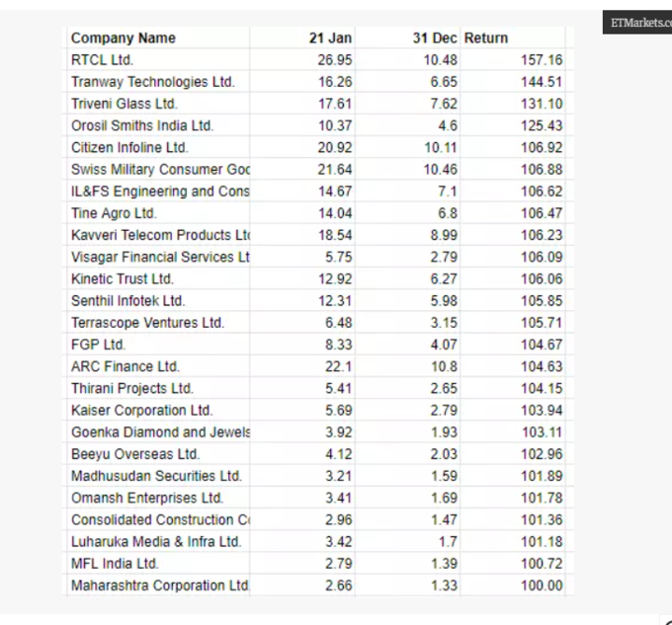The width and height of the screenshot is (672, 625).
Task: Select the 21 Jan column header
Action: coord(330,38)
